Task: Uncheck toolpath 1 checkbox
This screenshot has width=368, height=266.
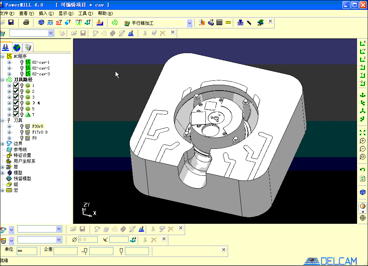Action: 16,85
